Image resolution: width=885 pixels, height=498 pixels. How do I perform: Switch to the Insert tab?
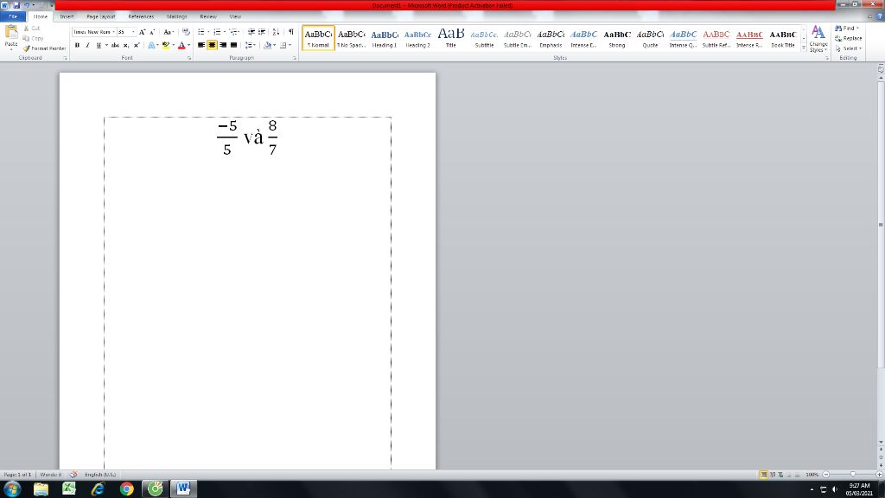[x=67, y=16]
